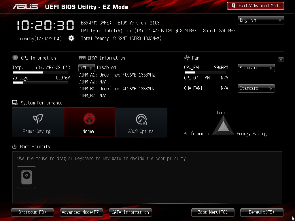Screen dimensions: 295x221
Task: Click the 0.976V voltage value
Action: pos(63,78)
